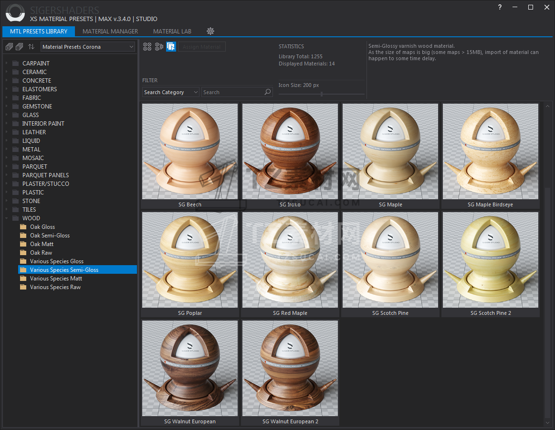Click the SigerShaders logo icon
Image resolution: width=555 pixels, height=430 pixels.
(15, 13)
